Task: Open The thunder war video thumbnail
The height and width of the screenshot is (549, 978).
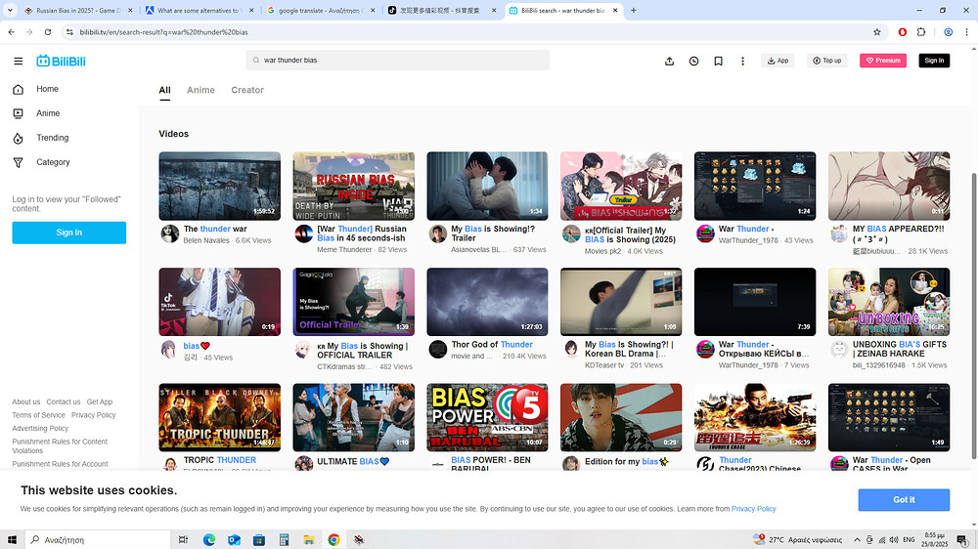Action: (x=219, y=186)
